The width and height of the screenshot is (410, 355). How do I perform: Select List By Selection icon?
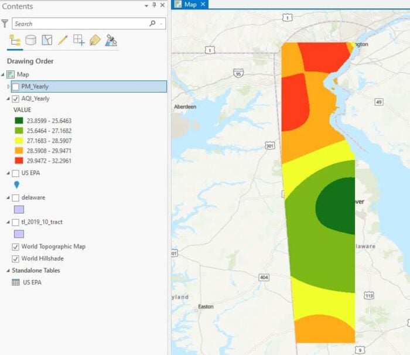click(x=47, y=40)
